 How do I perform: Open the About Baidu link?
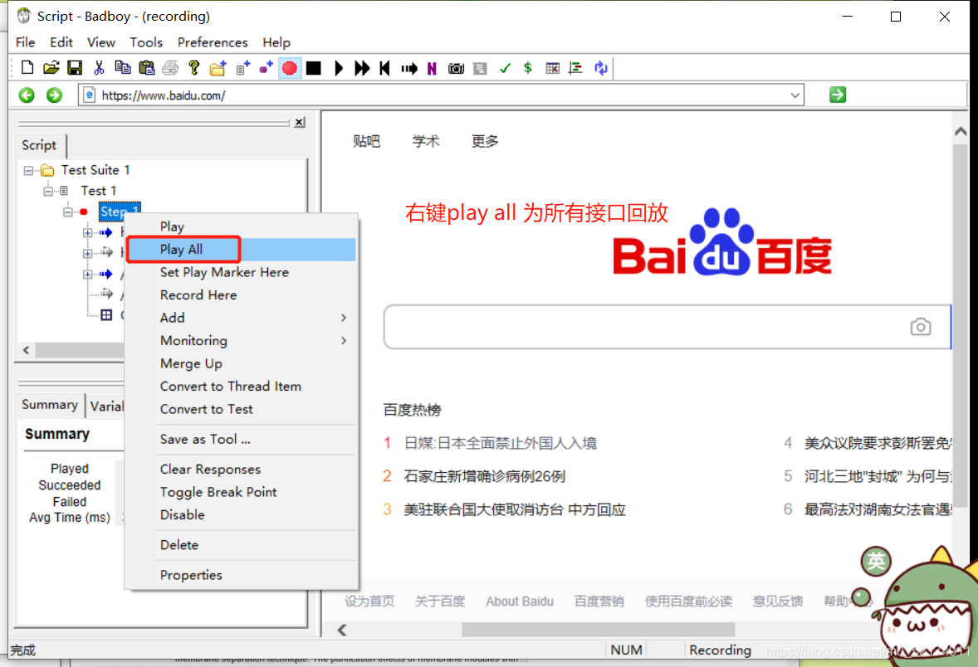coord(520,601)
